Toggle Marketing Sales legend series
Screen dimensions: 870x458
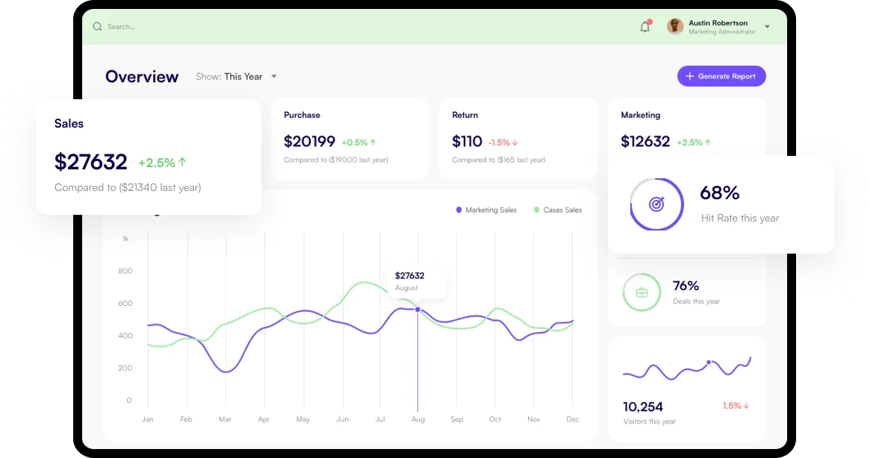point(486,210)
